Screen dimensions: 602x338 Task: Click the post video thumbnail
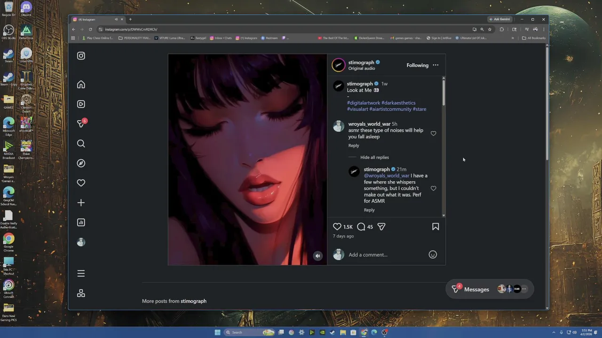point(247,160)
